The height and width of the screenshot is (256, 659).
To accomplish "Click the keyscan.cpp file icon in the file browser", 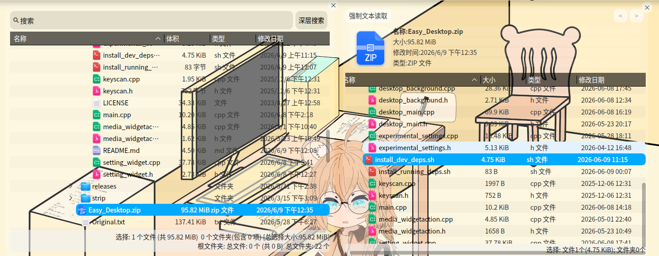I will point(96,79).
